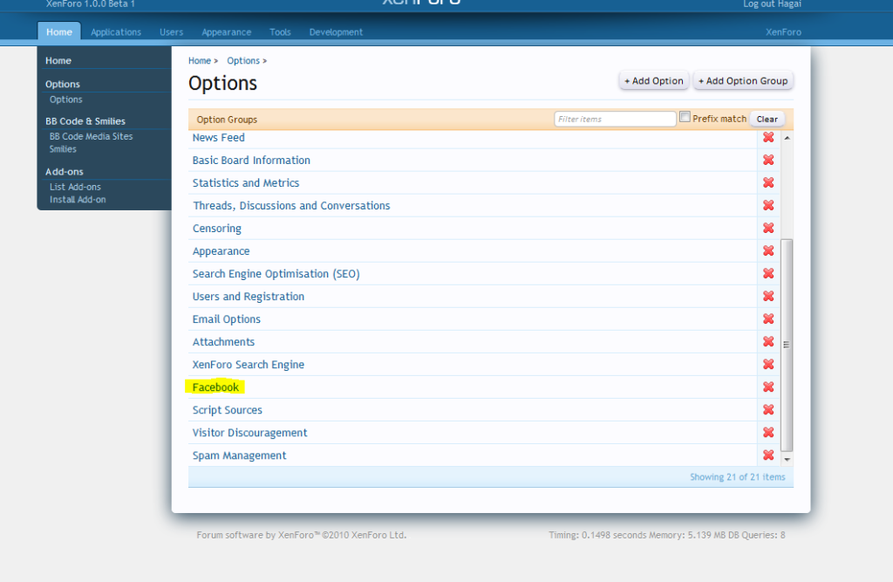Delete the XenForo Search Engine group
The height and width of the screenshot is (582, 893).
point(768,364)
